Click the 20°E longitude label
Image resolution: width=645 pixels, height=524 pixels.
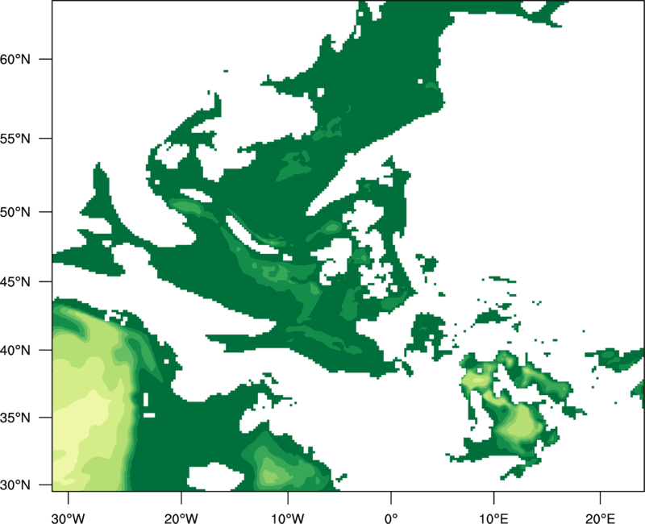(x=600, y=518)
